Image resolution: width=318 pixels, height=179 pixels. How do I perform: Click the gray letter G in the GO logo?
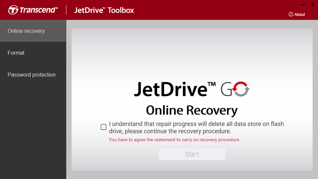point(226,89)
